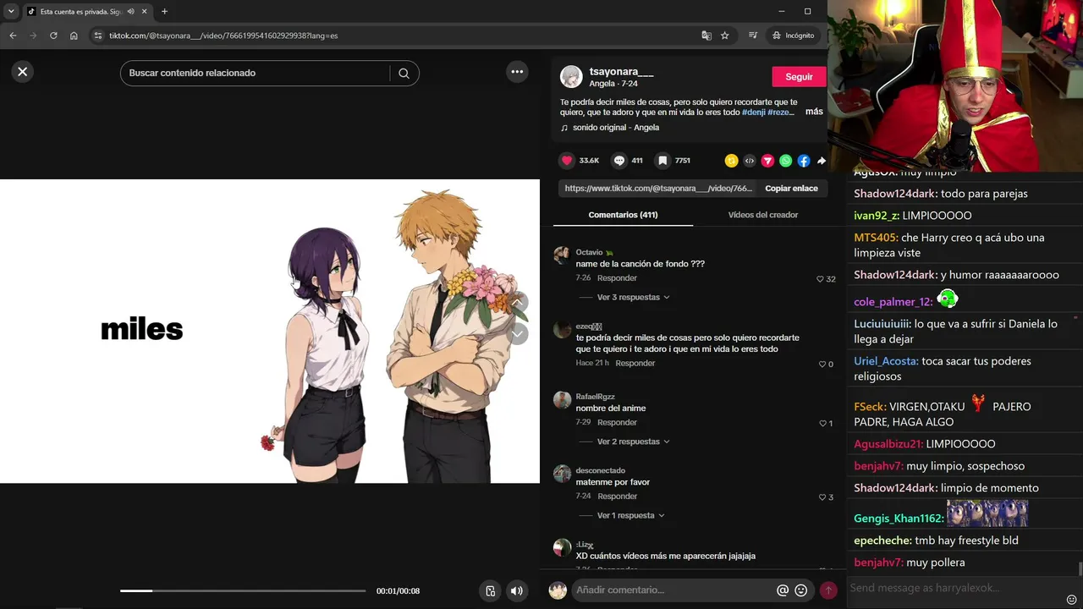Like RafaelRgzz's comment

(821, 424)
